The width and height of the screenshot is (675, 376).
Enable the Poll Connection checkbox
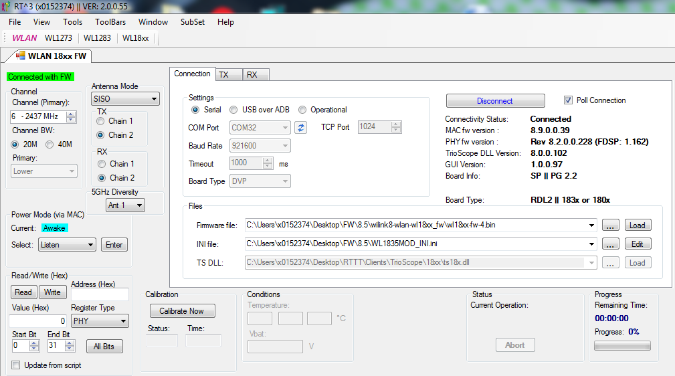pos(569,100)
